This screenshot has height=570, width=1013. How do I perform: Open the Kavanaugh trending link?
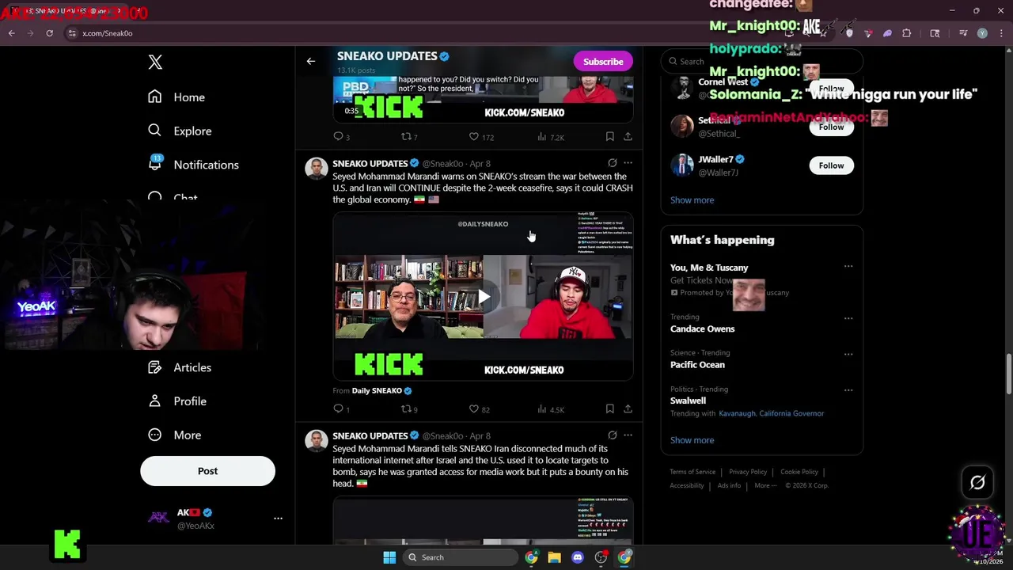[x=737, y=413]
